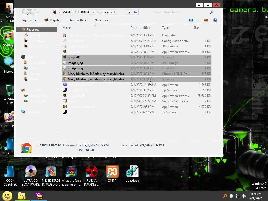
Task: Open the view options dropdown arrow
Action: [x=197, y=20]
